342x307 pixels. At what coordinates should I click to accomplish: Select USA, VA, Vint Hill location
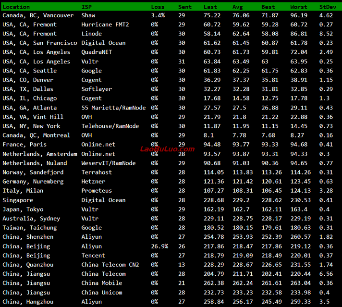33,117
